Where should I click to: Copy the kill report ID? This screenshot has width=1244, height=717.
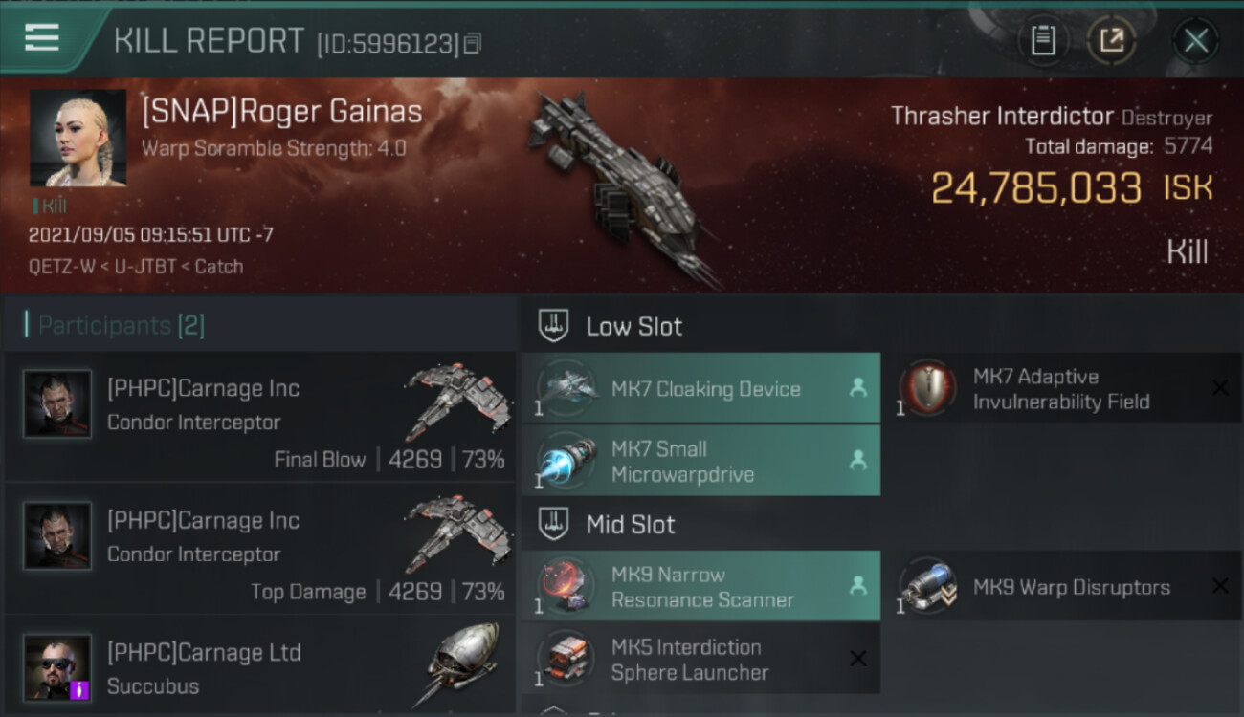pyautogui.click(x=472, y=44)
